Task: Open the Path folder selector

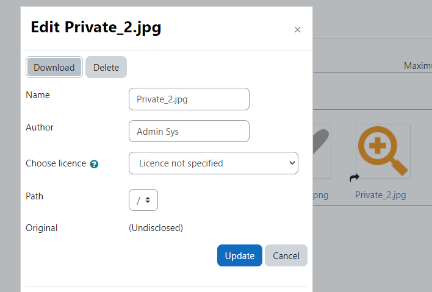Action: click(x=143, y=200)
